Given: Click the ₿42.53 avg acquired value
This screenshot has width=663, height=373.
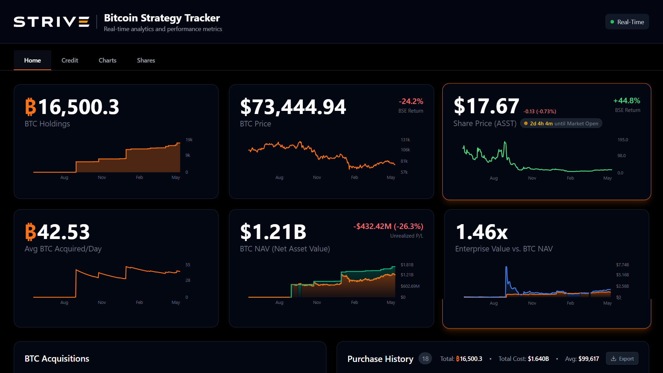Looking at the screenshot, I should pos(57,232).
